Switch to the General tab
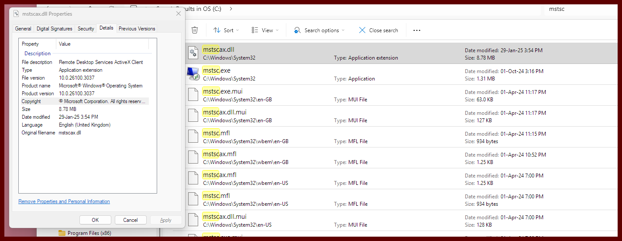The width and height of the screenshot is (622, 241). tap(23, 29)
